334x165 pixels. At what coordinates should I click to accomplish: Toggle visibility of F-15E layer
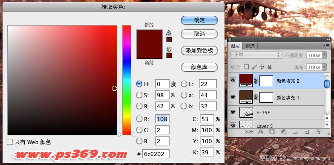coord(233,112)
